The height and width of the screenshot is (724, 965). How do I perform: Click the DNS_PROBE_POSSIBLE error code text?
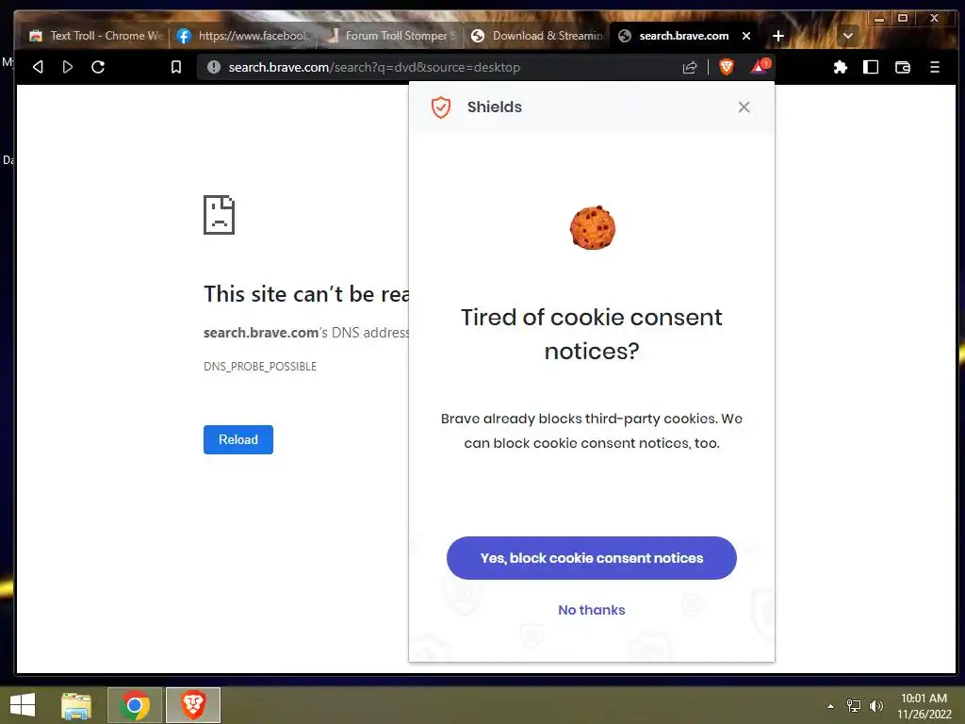pos(260,367)
